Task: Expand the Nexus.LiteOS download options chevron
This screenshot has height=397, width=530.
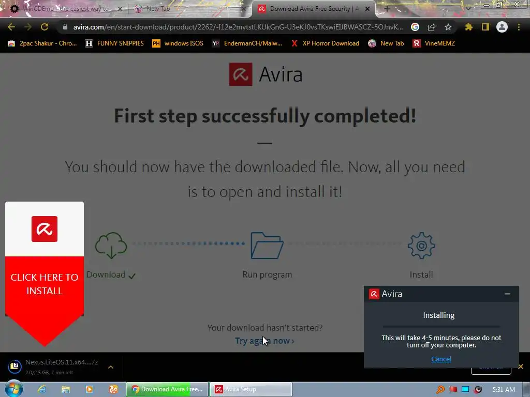Action: click(111, 367)
